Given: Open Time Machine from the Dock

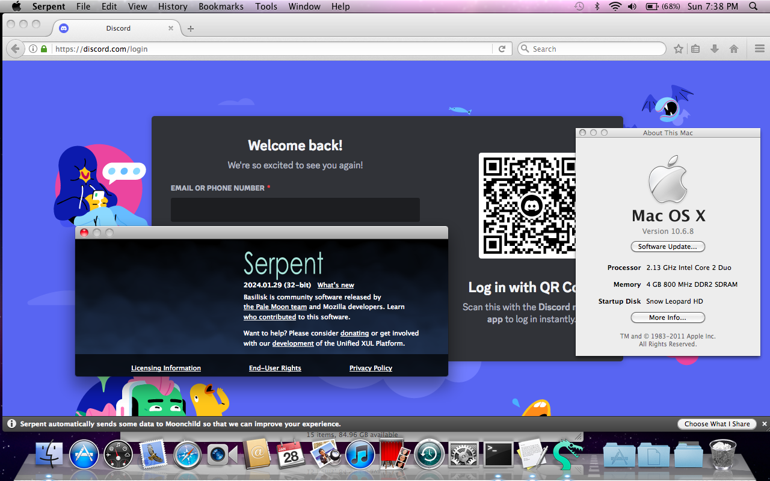Looking at the screenshot, I should (430, 455).
